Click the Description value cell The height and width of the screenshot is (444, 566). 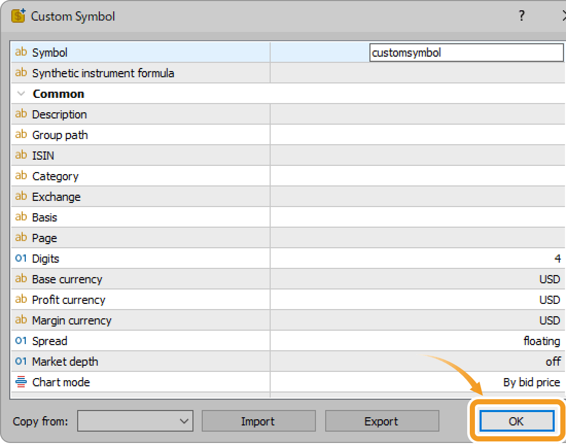click(418, 114)
